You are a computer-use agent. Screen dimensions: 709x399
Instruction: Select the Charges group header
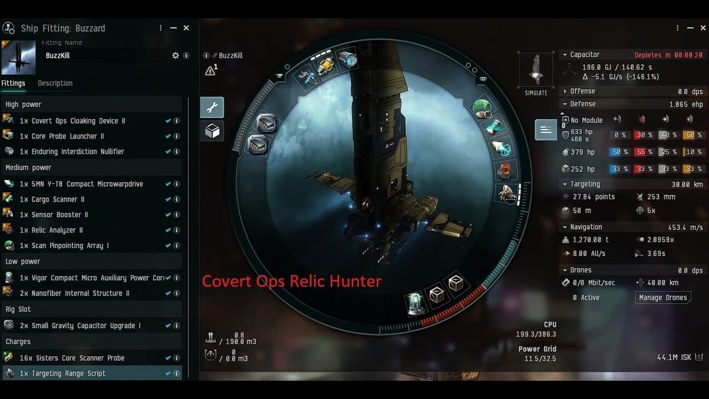tap(91, 341)
